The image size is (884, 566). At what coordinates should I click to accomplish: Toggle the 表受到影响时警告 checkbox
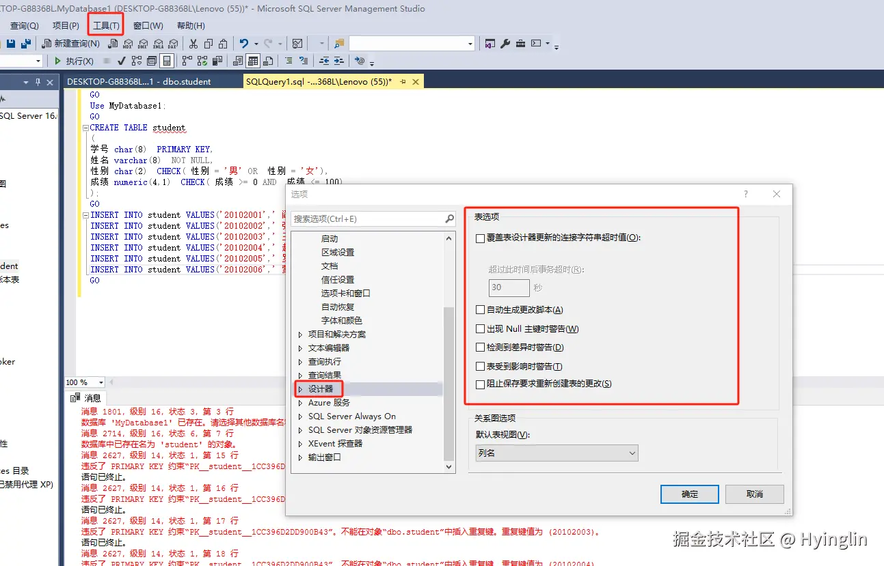[481, 367]
